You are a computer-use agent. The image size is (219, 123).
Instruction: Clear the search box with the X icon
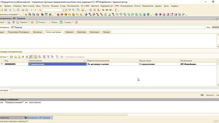[x=66, y=10]
